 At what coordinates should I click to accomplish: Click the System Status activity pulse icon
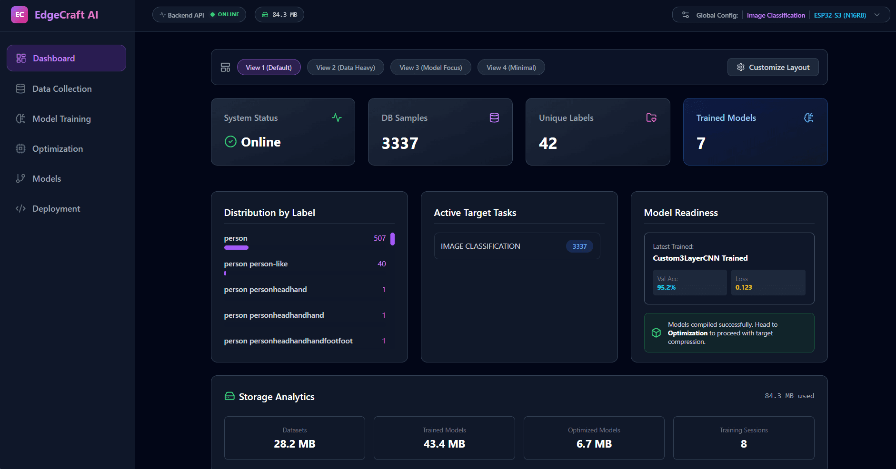[337, 117]
